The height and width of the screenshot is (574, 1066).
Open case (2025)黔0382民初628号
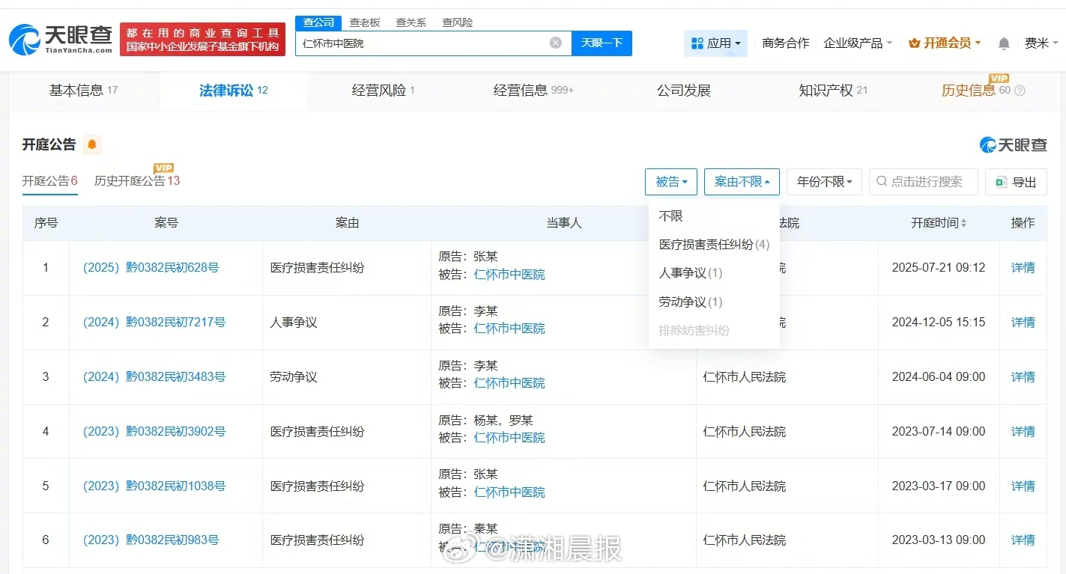point(151,268)
